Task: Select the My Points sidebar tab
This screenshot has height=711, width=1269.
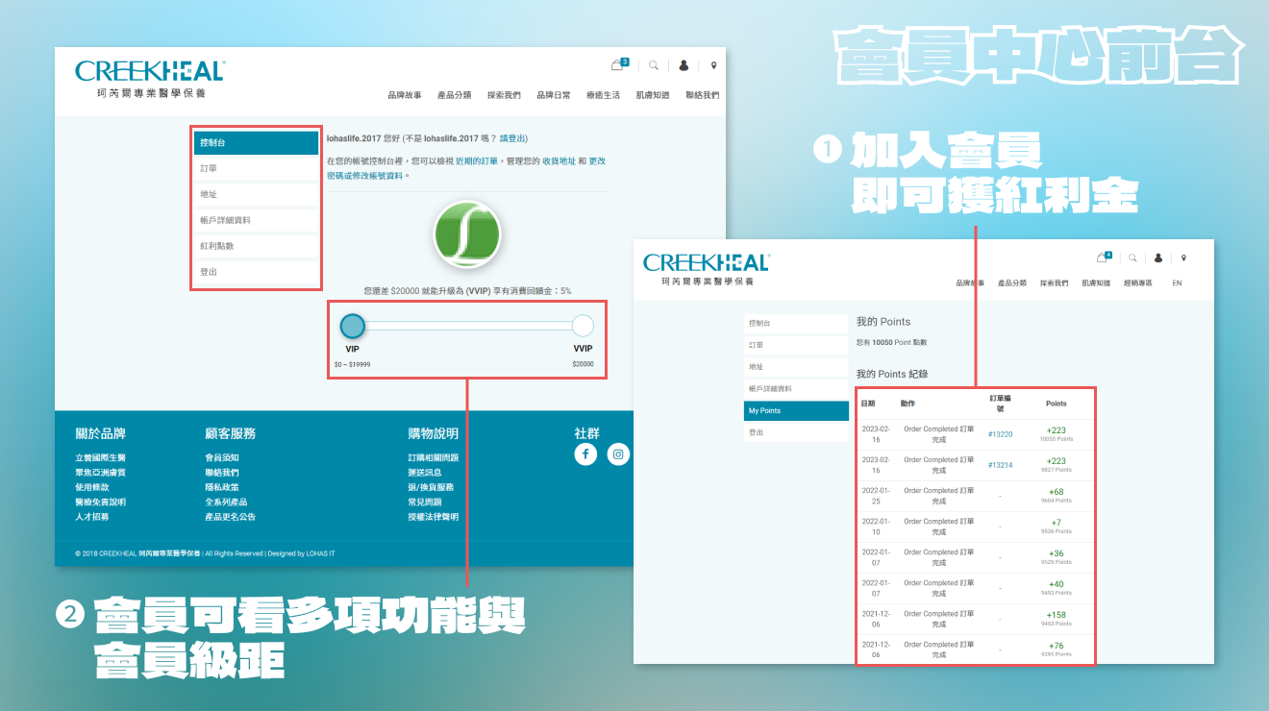Action: pyautogui.click(x=796, y=411)
